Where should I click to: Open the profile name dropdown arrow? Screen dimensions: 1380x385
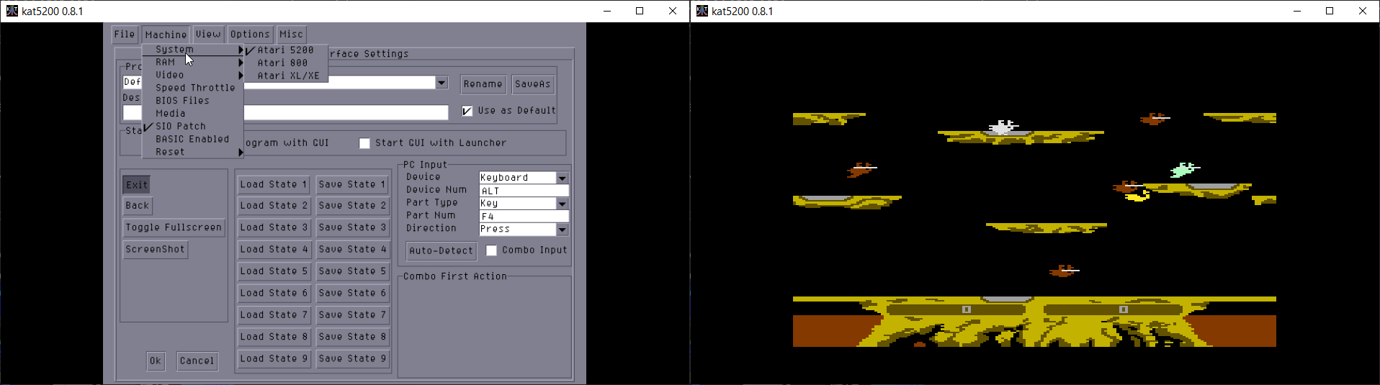pyautogui.click(x=442, y=83)
